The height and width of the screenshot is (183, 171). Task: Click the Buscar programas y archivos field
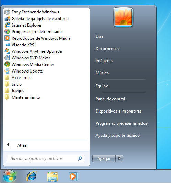click(x=46, y=158)
